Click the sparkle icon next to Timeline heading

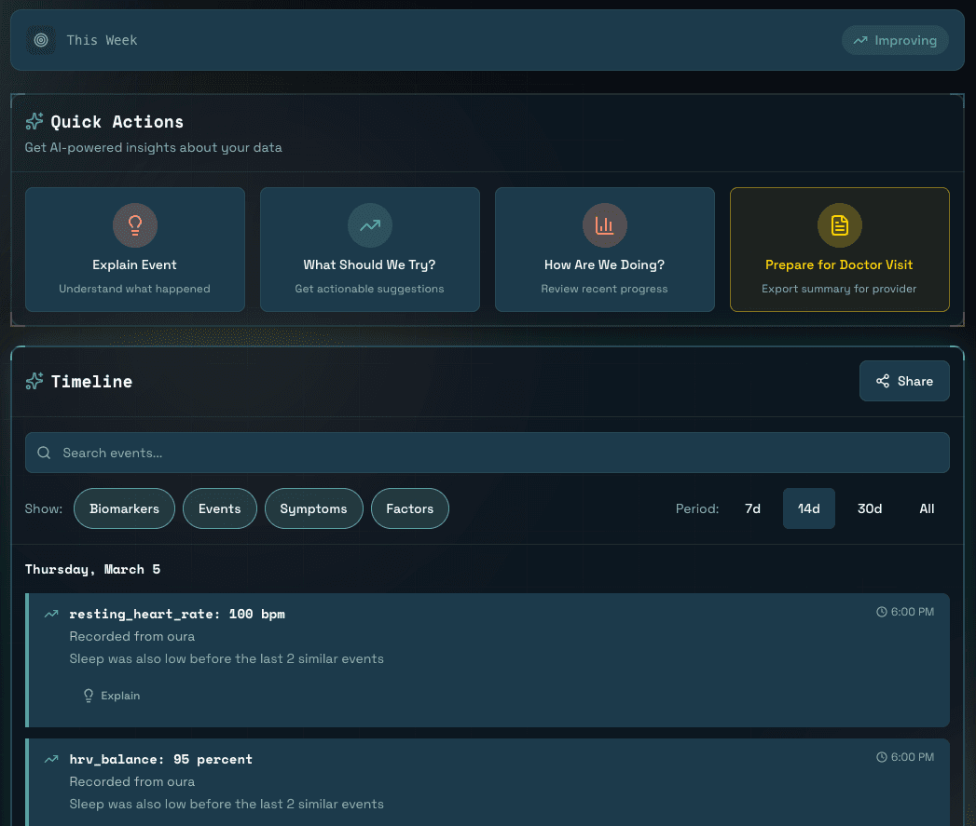pyautogui.click(x=34, y=381)
